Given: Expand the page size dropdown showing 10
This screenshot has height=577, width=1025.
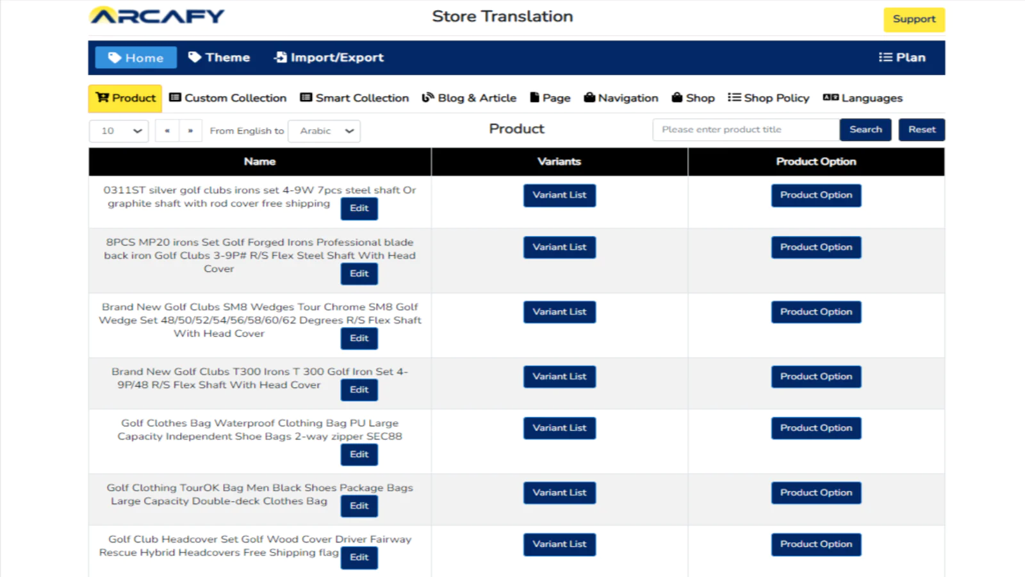Looking at the screenshot, I should [x=119, y=131].
